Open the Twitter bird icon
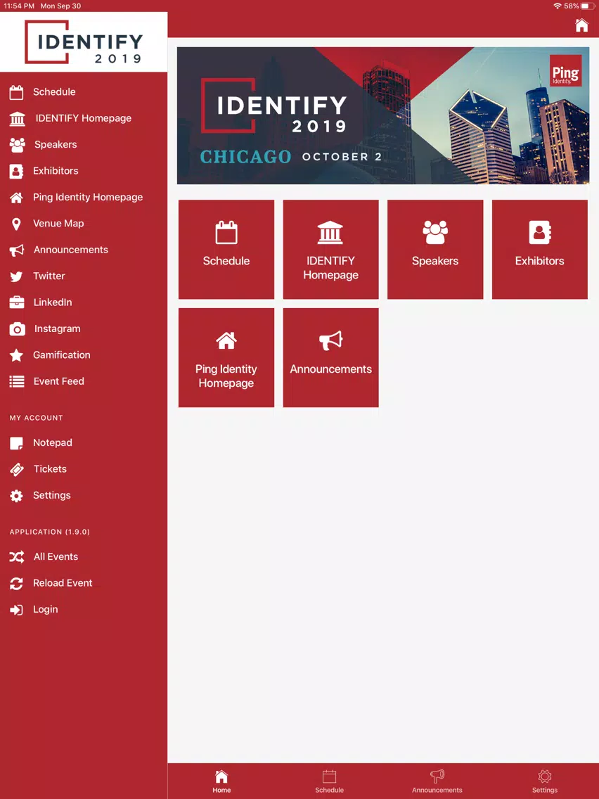 tap(16, 276)
